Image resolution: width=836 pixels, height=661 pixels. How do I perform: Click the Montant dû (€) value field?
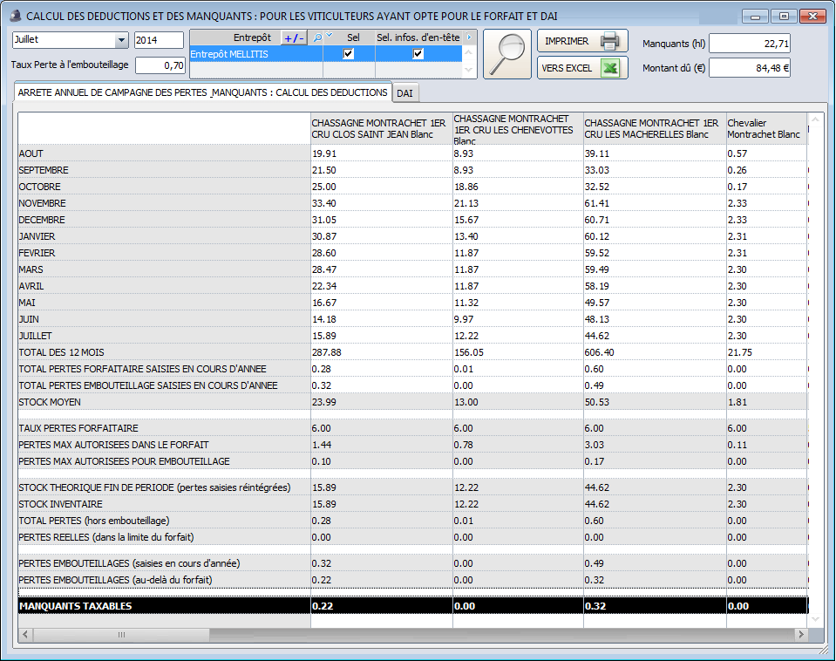(750, 68)
